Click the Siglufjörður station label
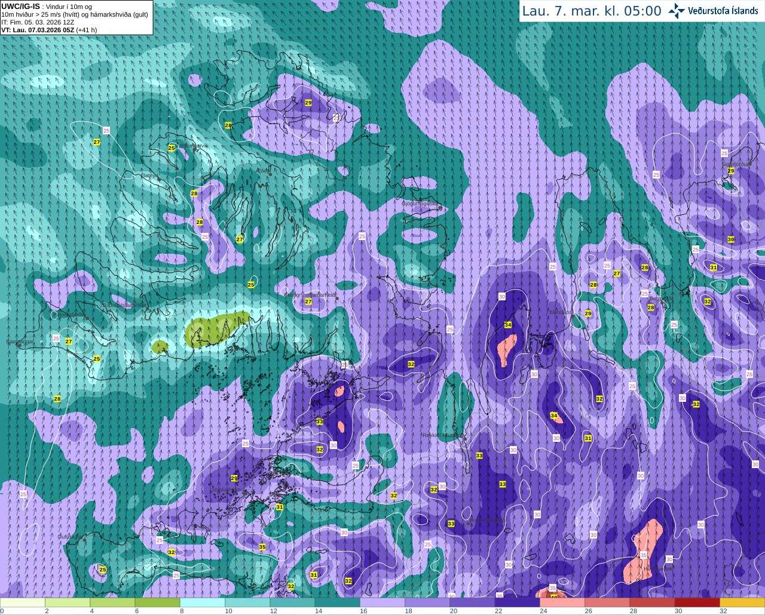 tap(736, 164)
